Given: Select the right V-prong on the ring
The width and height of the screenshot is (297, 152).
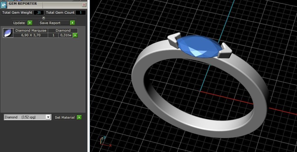Looking at the screenshot, I should [225, 50].
